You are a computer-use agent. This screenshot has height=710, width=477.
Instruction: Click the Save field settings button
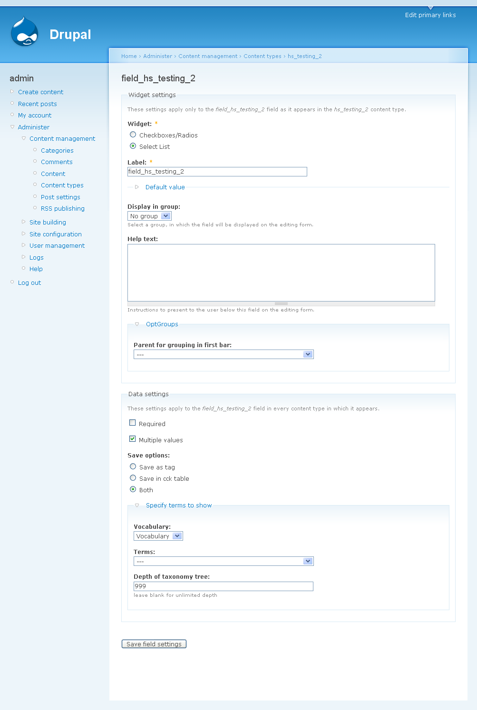point(154,643)
